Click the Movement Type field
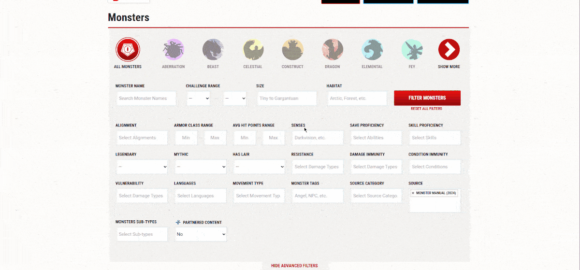 tap(259, 196)
